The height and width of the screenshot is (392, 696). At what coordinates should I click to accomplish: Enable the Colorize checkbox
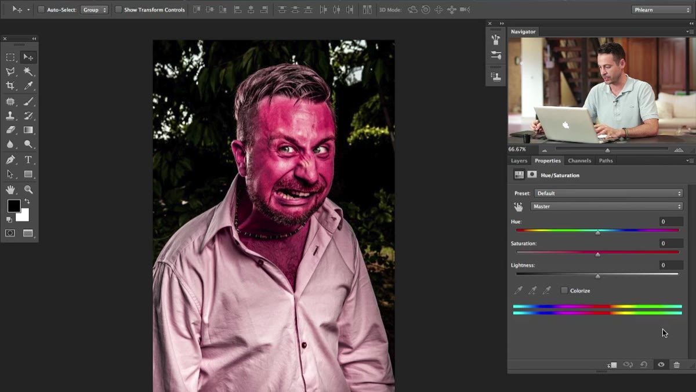click(564, 291)
